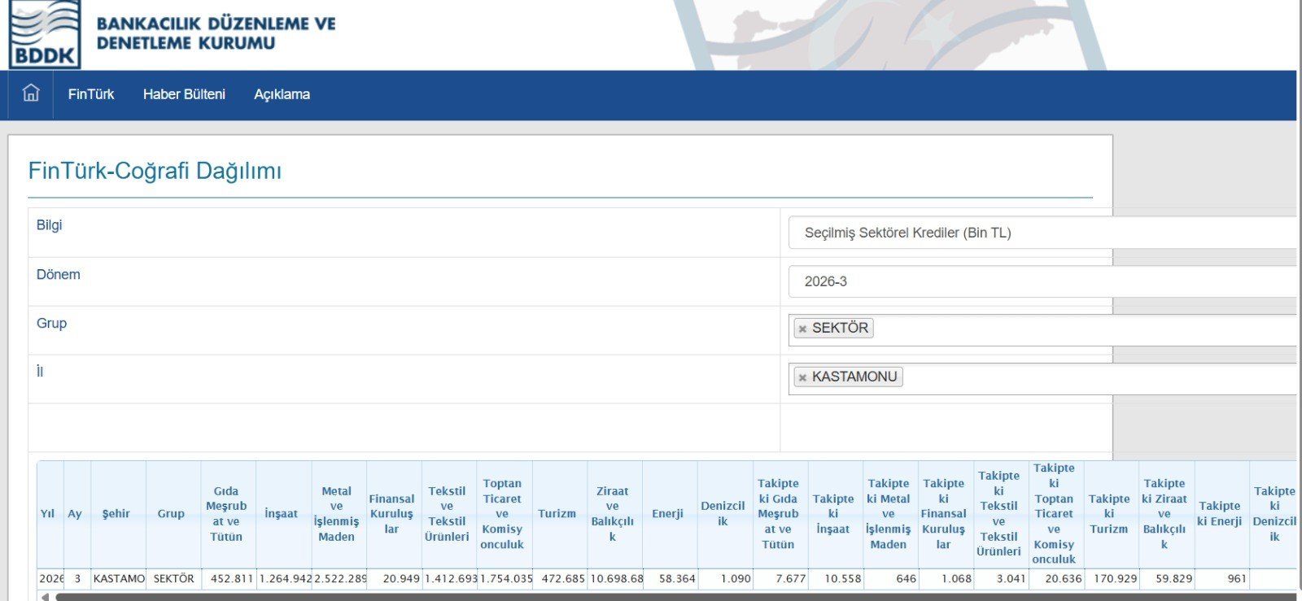Click the İnşaat column header
This screenshot has width=1302, height=601.
coord(284,514)
